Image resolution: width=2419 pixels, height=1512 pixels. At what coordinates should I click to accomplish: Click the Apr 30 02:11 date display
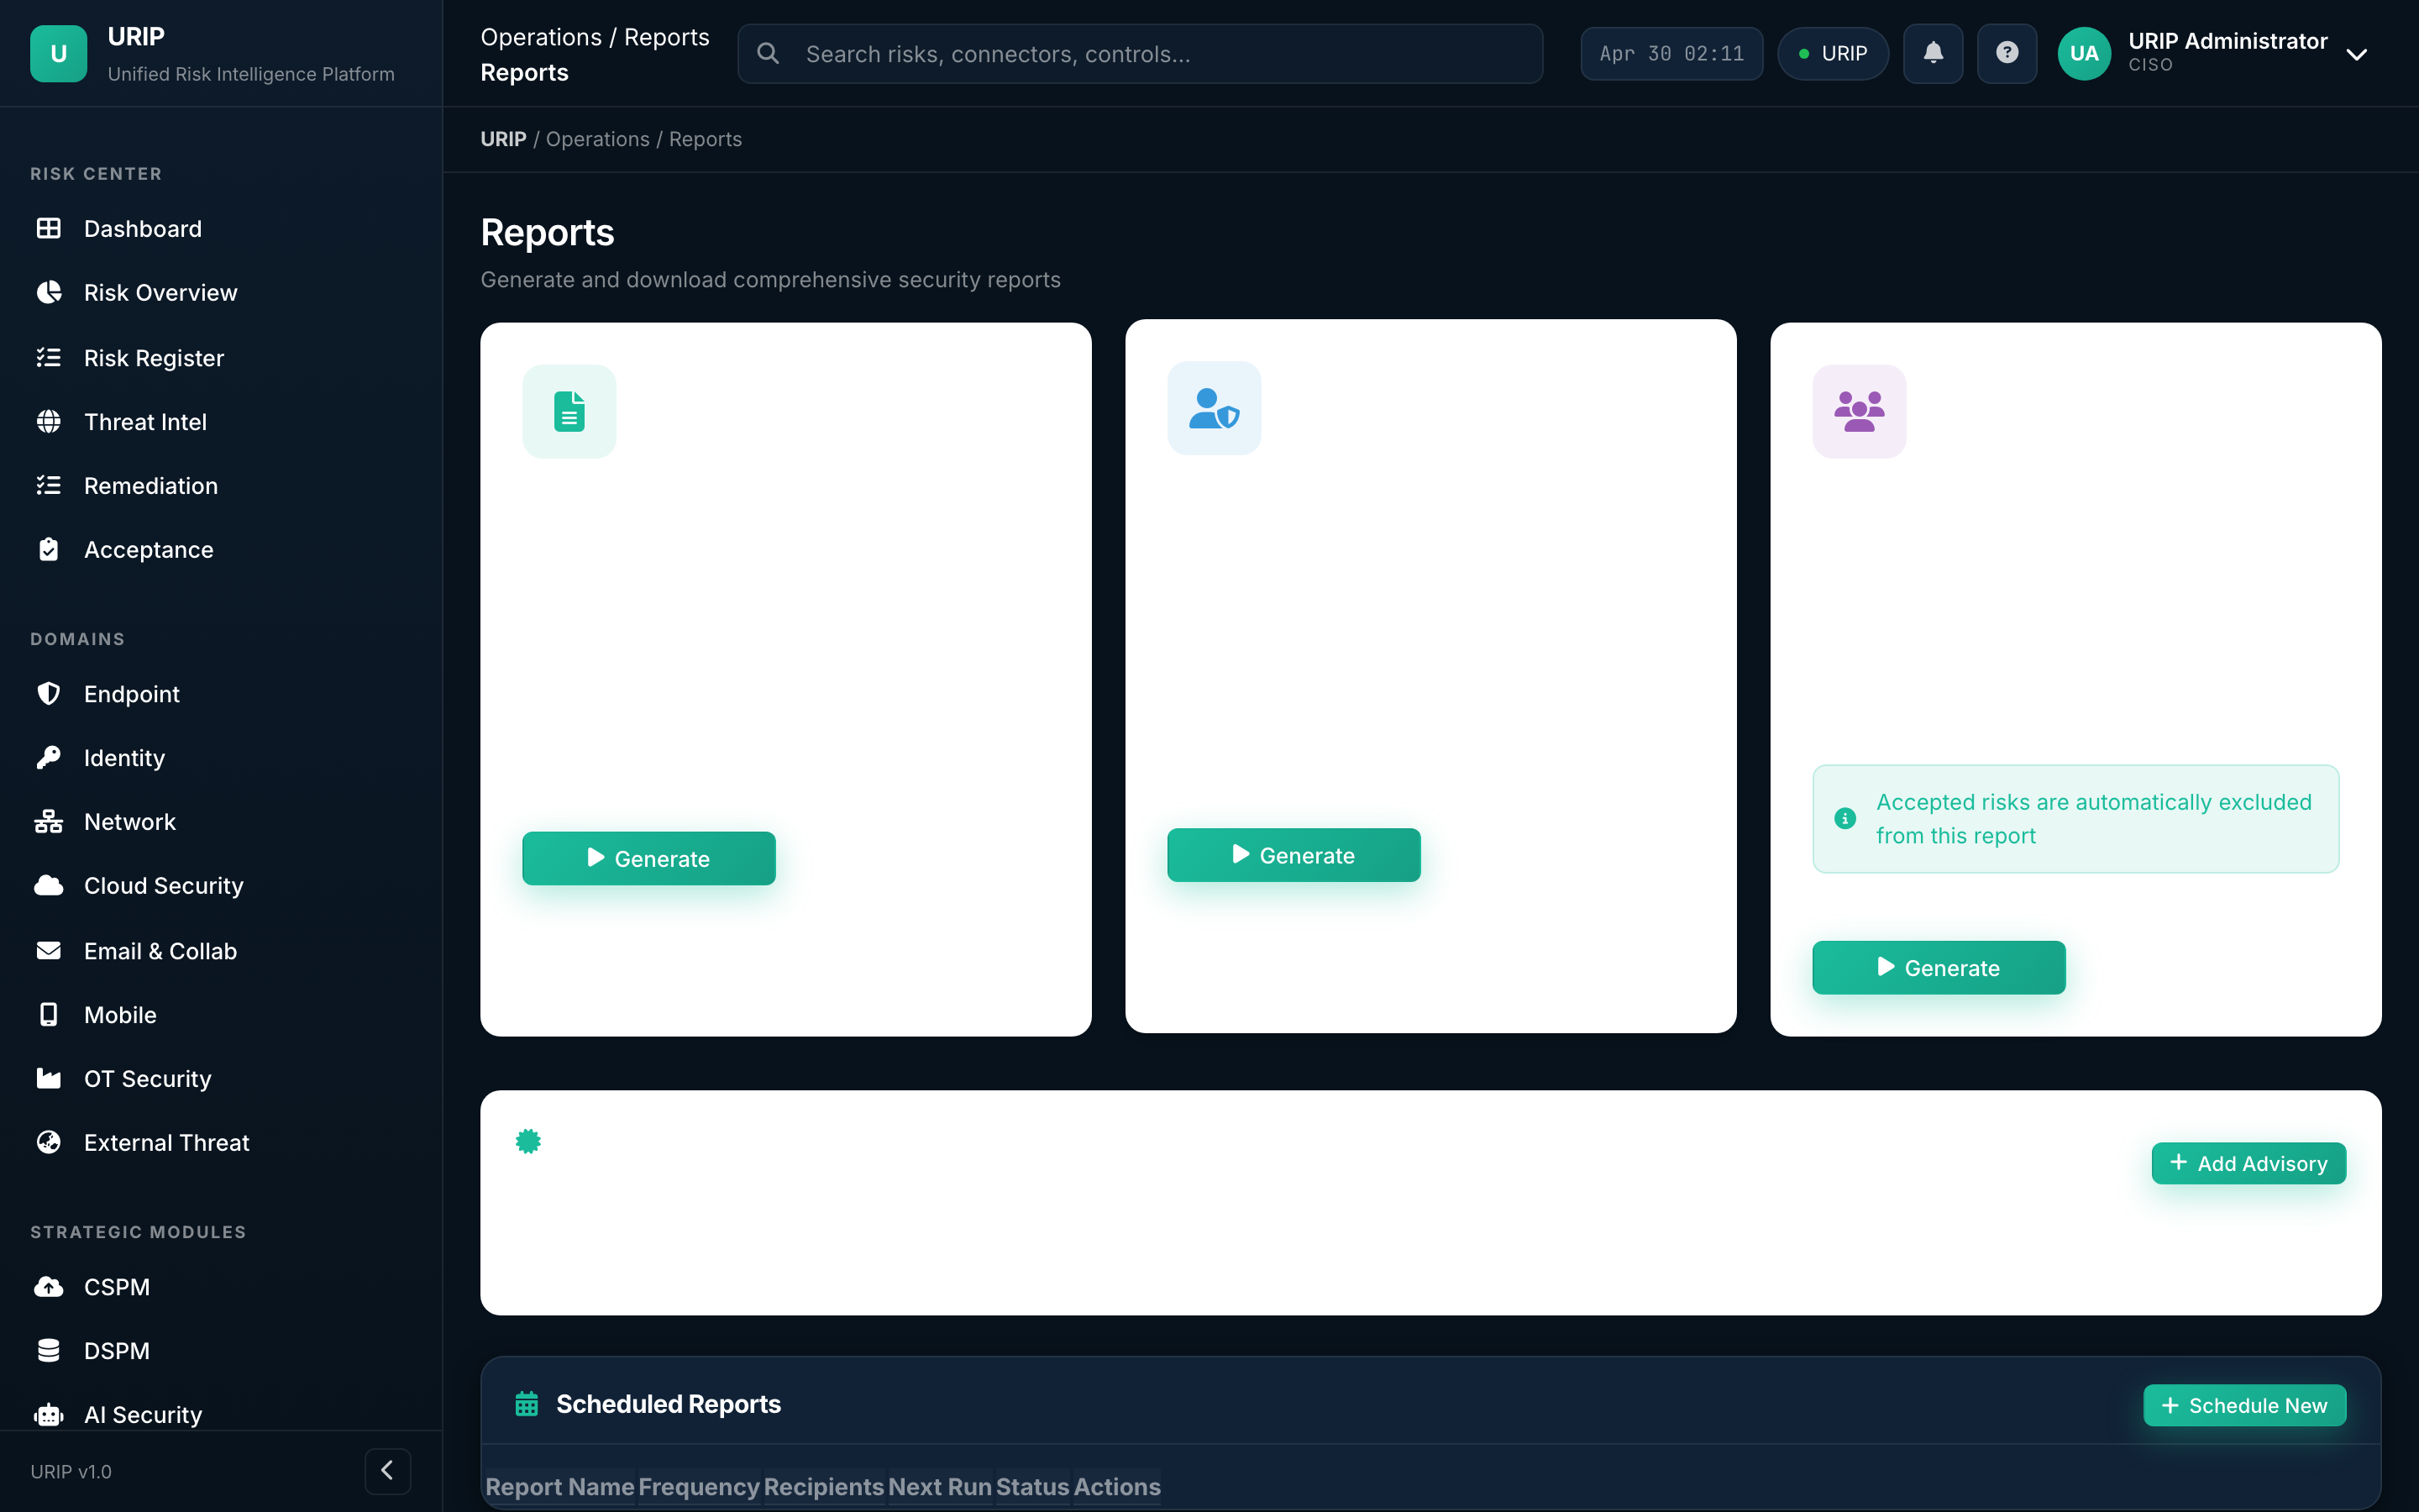[1671, 53]
